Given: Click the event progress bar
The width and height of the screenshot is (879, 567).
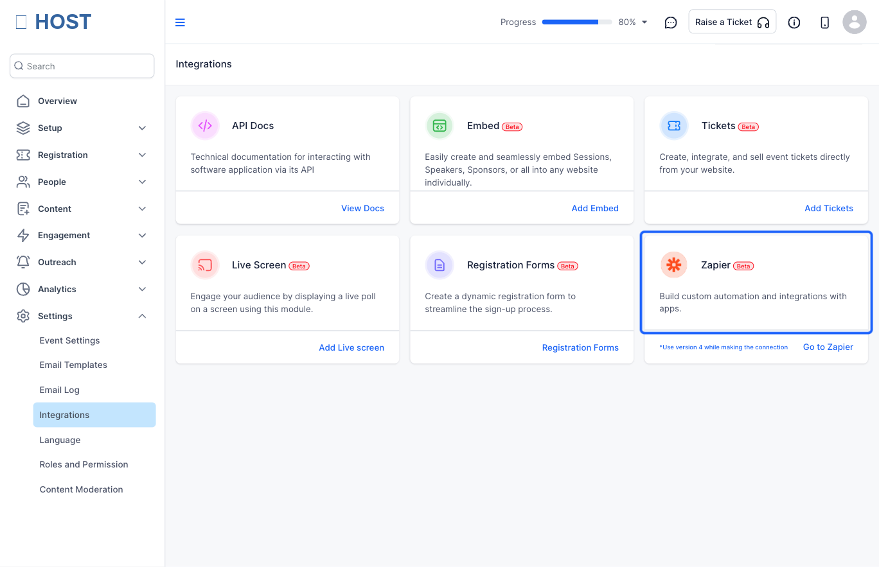Looking at the screenshot, I should coord(577,22).
